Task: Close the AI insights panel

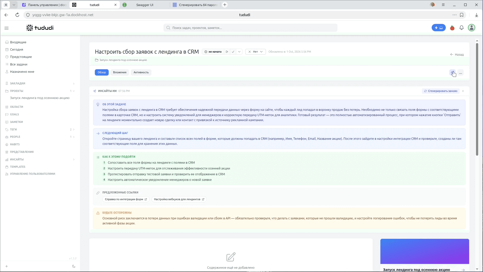Action: click(x=463, y=91)
